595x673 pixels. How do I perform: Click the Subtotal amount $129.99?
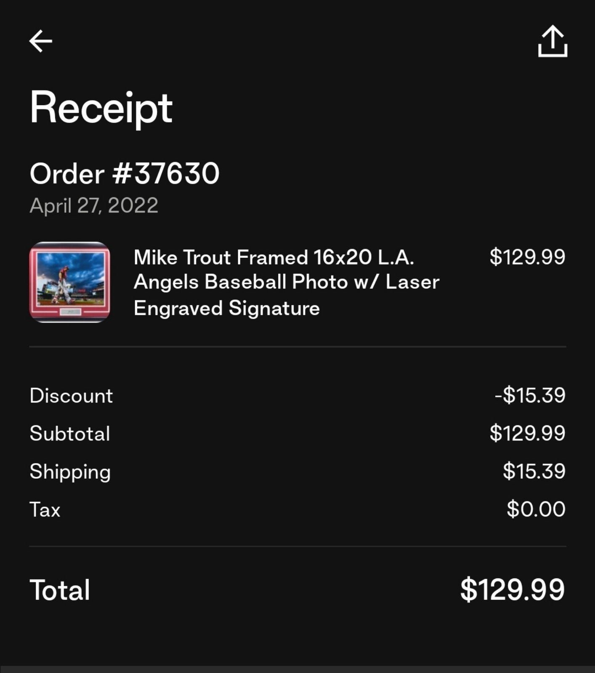[527, 433]
